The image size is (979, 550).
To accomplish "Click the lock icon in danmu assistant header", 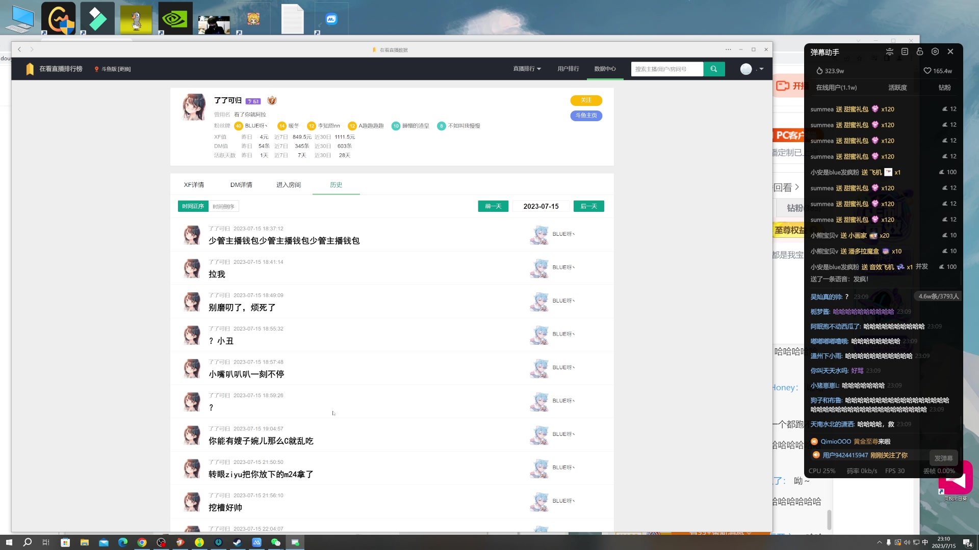I will [x=920, y=51].
